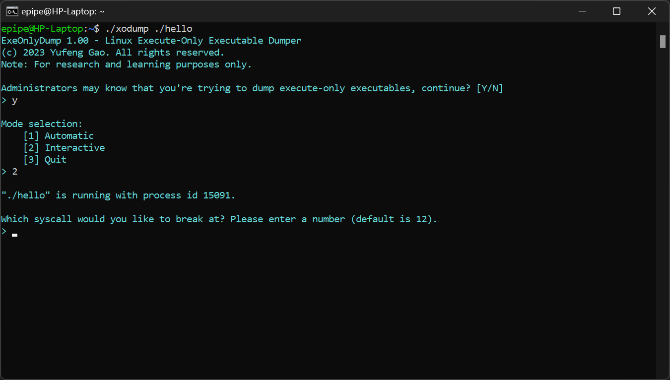The width and height of the screenshot is (670, 380).
Task: Click the "(default is 12)" text
Action: pos(394,219)
